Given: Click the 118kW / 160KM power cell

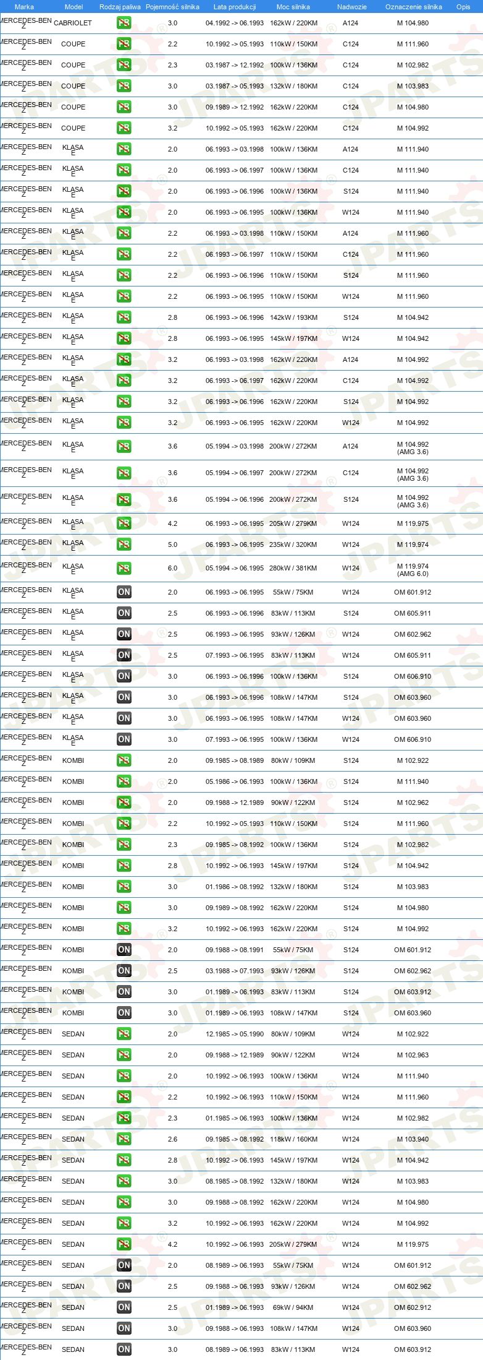Looking at the screenshot, I should point(293,1139).
